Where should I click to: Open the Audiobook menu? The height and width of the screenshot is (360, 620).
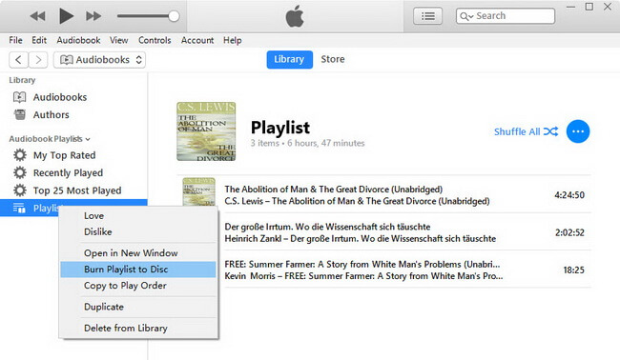[78, 40]
